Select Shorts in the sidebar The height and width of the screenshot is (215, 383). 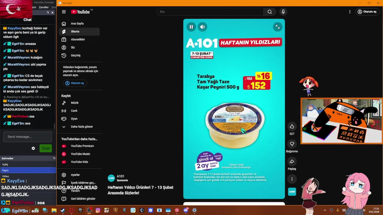[x=79, y=32]
